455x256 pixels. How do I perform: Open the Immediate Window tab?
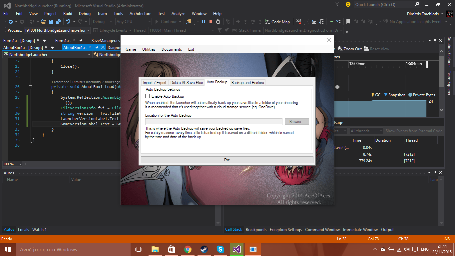(360, 230)
